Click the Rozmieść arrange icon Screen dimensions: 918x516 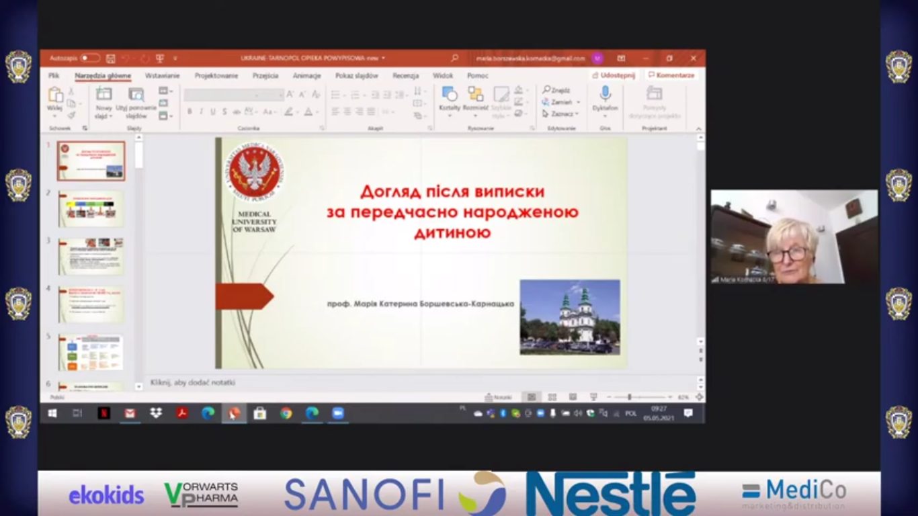[x=475, y=95]
